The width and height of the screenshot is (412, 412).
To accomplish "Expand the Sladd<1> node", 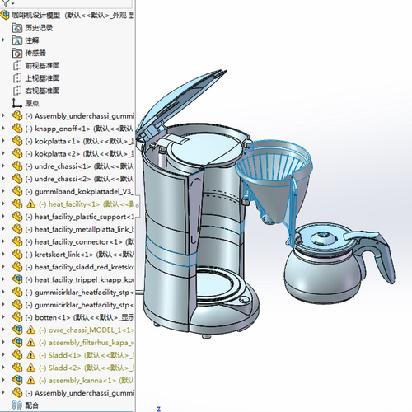I will (3, 355).
